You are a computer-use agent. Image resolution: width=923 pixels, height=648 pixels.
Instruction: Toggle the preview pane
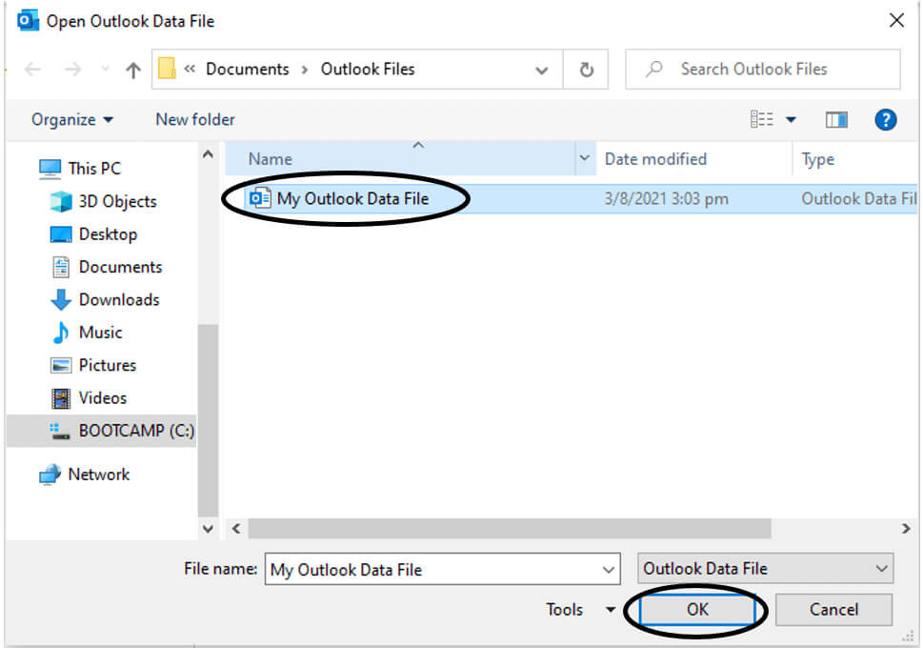click(836, 120)
